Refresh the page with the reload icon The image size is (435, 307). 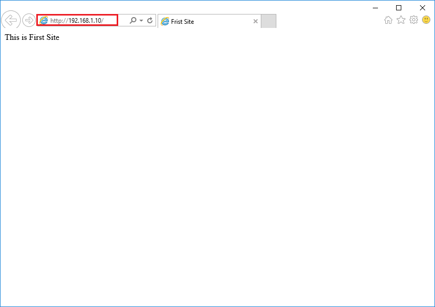150,20
